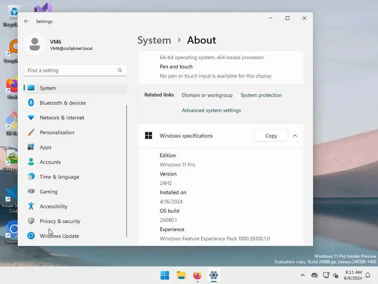Click the 24H2 version value
The width and height of the screenshot is (378, 284).
click(x=166, y=183)
